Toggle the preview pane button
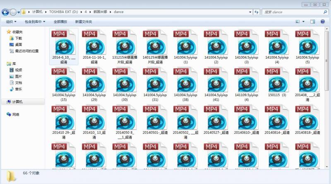Screen dimensions: 331x184 pos(313,21)
